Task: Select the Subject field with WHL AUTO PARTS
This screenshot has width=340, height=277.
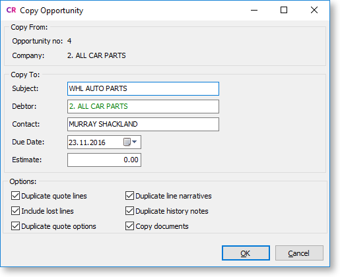Action: click(143, 89)
